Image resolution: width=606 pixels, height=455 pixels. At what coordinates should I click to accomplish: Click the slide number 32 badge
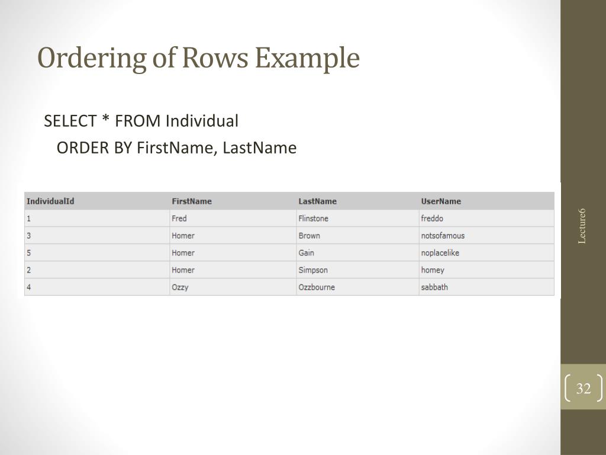[583, 388]
